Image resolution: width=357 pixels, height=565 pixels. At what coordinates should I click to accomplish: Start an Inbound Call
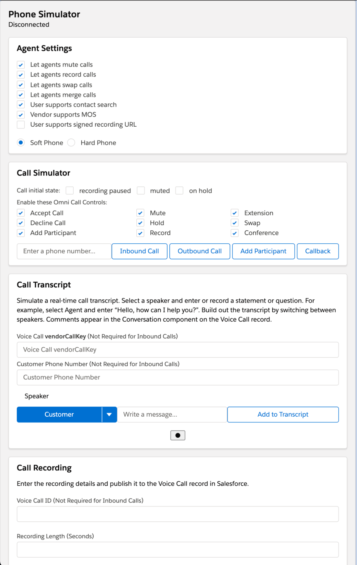139,251
